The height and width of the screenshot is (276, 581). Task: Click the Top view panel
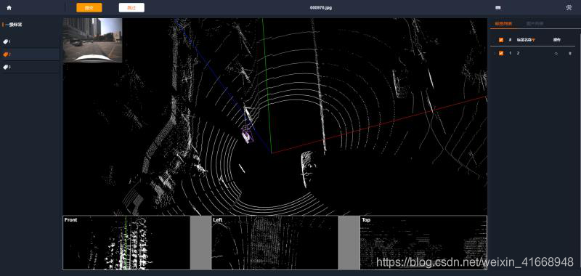click(x=423, y=243)
